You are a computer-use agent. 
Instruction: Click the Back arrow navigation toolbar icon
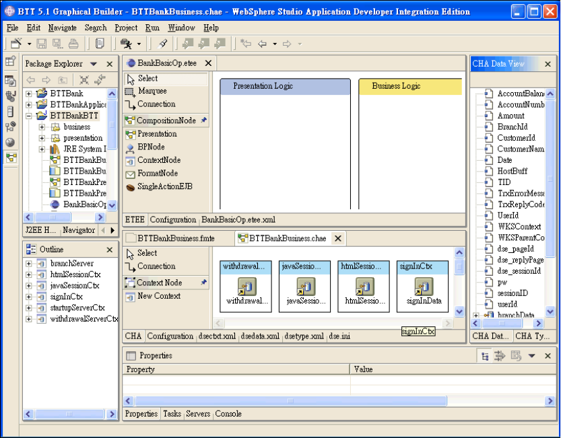click(263, 44)
